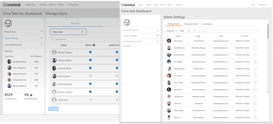Switch to Permission Policy tab
The height and width of the screenshot is (124, 273).
click(x=191, y=24)
